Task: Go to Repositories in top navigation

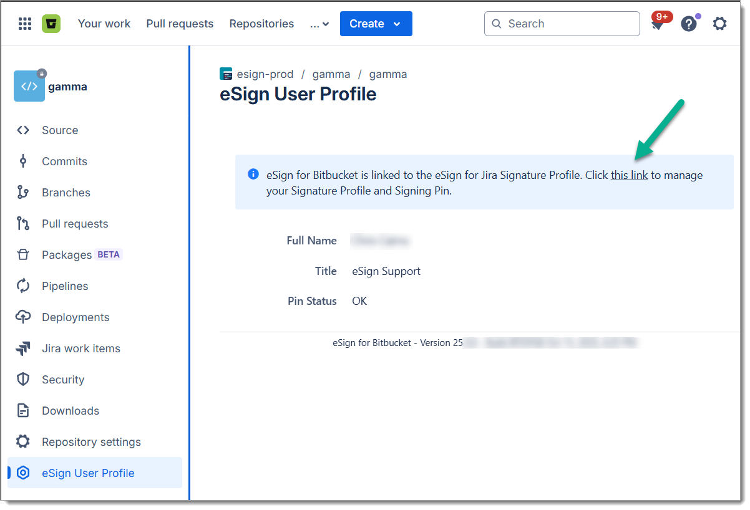Action: pyautogui.click(x=261, y=24)
